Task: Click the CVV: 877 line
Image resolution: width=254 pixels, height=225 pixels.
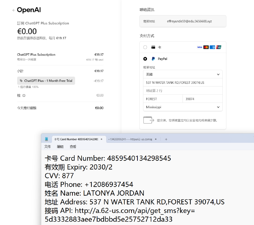Action: click(59, 176)
